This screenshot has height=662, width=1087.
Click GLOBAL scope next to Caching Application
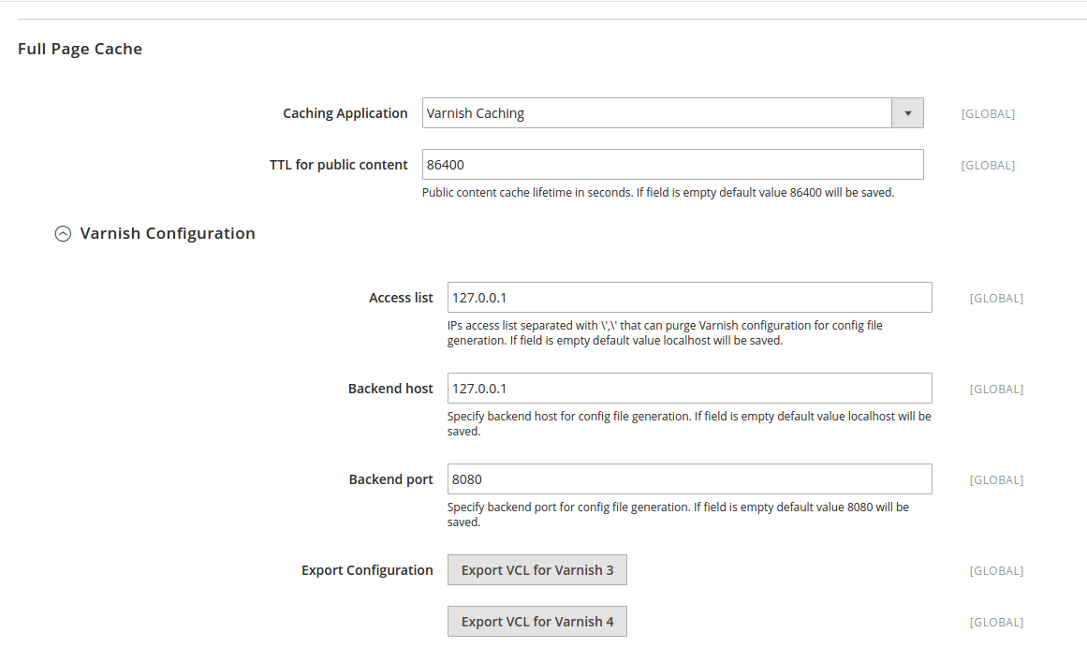988,113
